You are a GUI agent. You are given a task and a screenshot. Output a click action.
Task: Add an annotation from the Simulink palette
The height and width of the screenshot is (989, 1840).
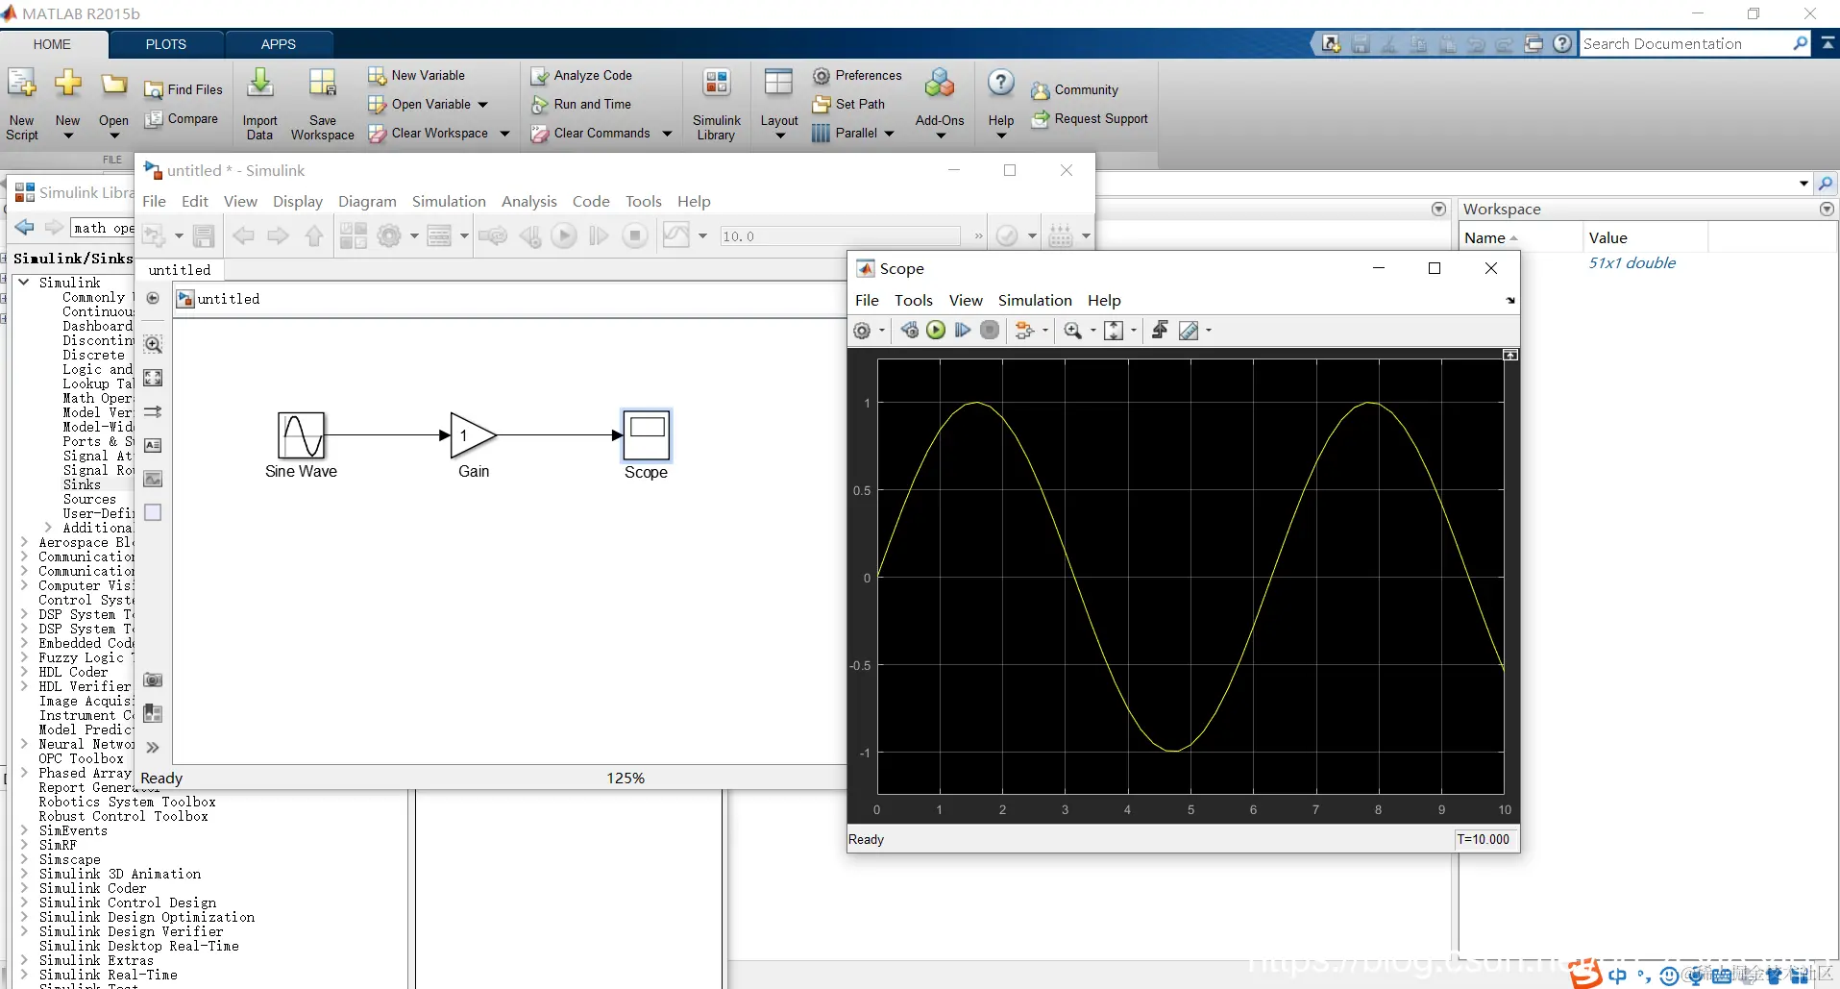coord(153,445)
